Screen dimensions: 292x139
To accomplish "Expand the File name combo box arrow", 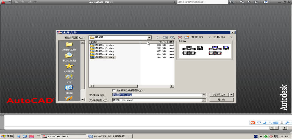I will click(x=204, y=95).
